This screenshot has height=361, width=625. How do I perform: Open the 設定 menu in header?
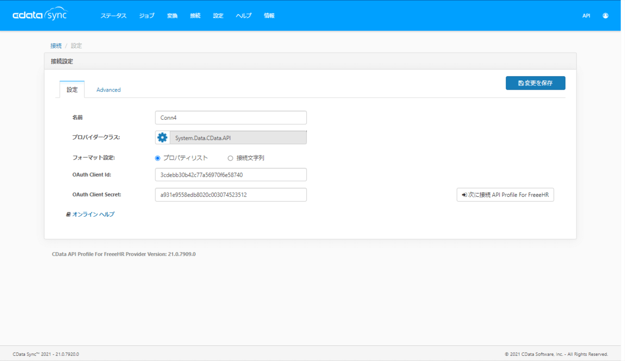click(218, 16)
